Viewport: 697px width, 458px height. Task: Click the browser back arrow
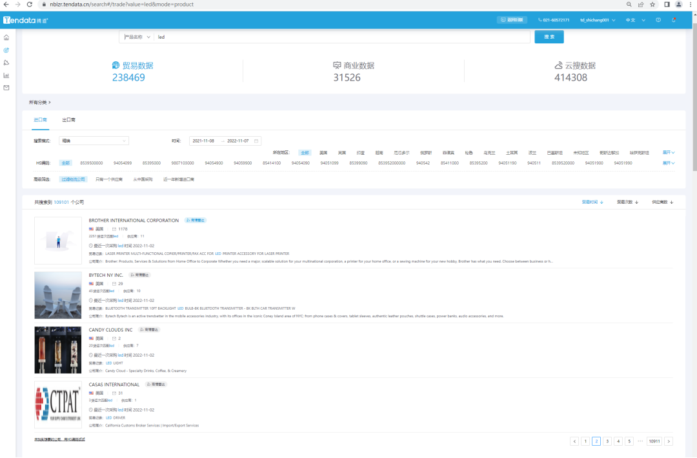click(x=6, y=5)
